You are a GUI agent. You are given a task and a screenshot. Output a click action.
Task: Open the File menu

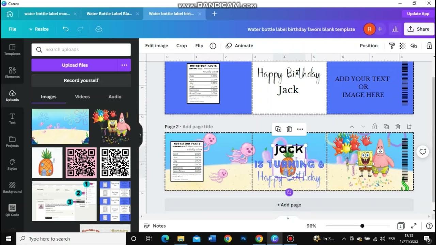(x=12, y=29)
